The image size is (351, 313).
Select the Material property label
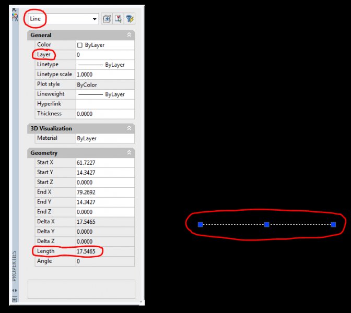click(47, 138)
